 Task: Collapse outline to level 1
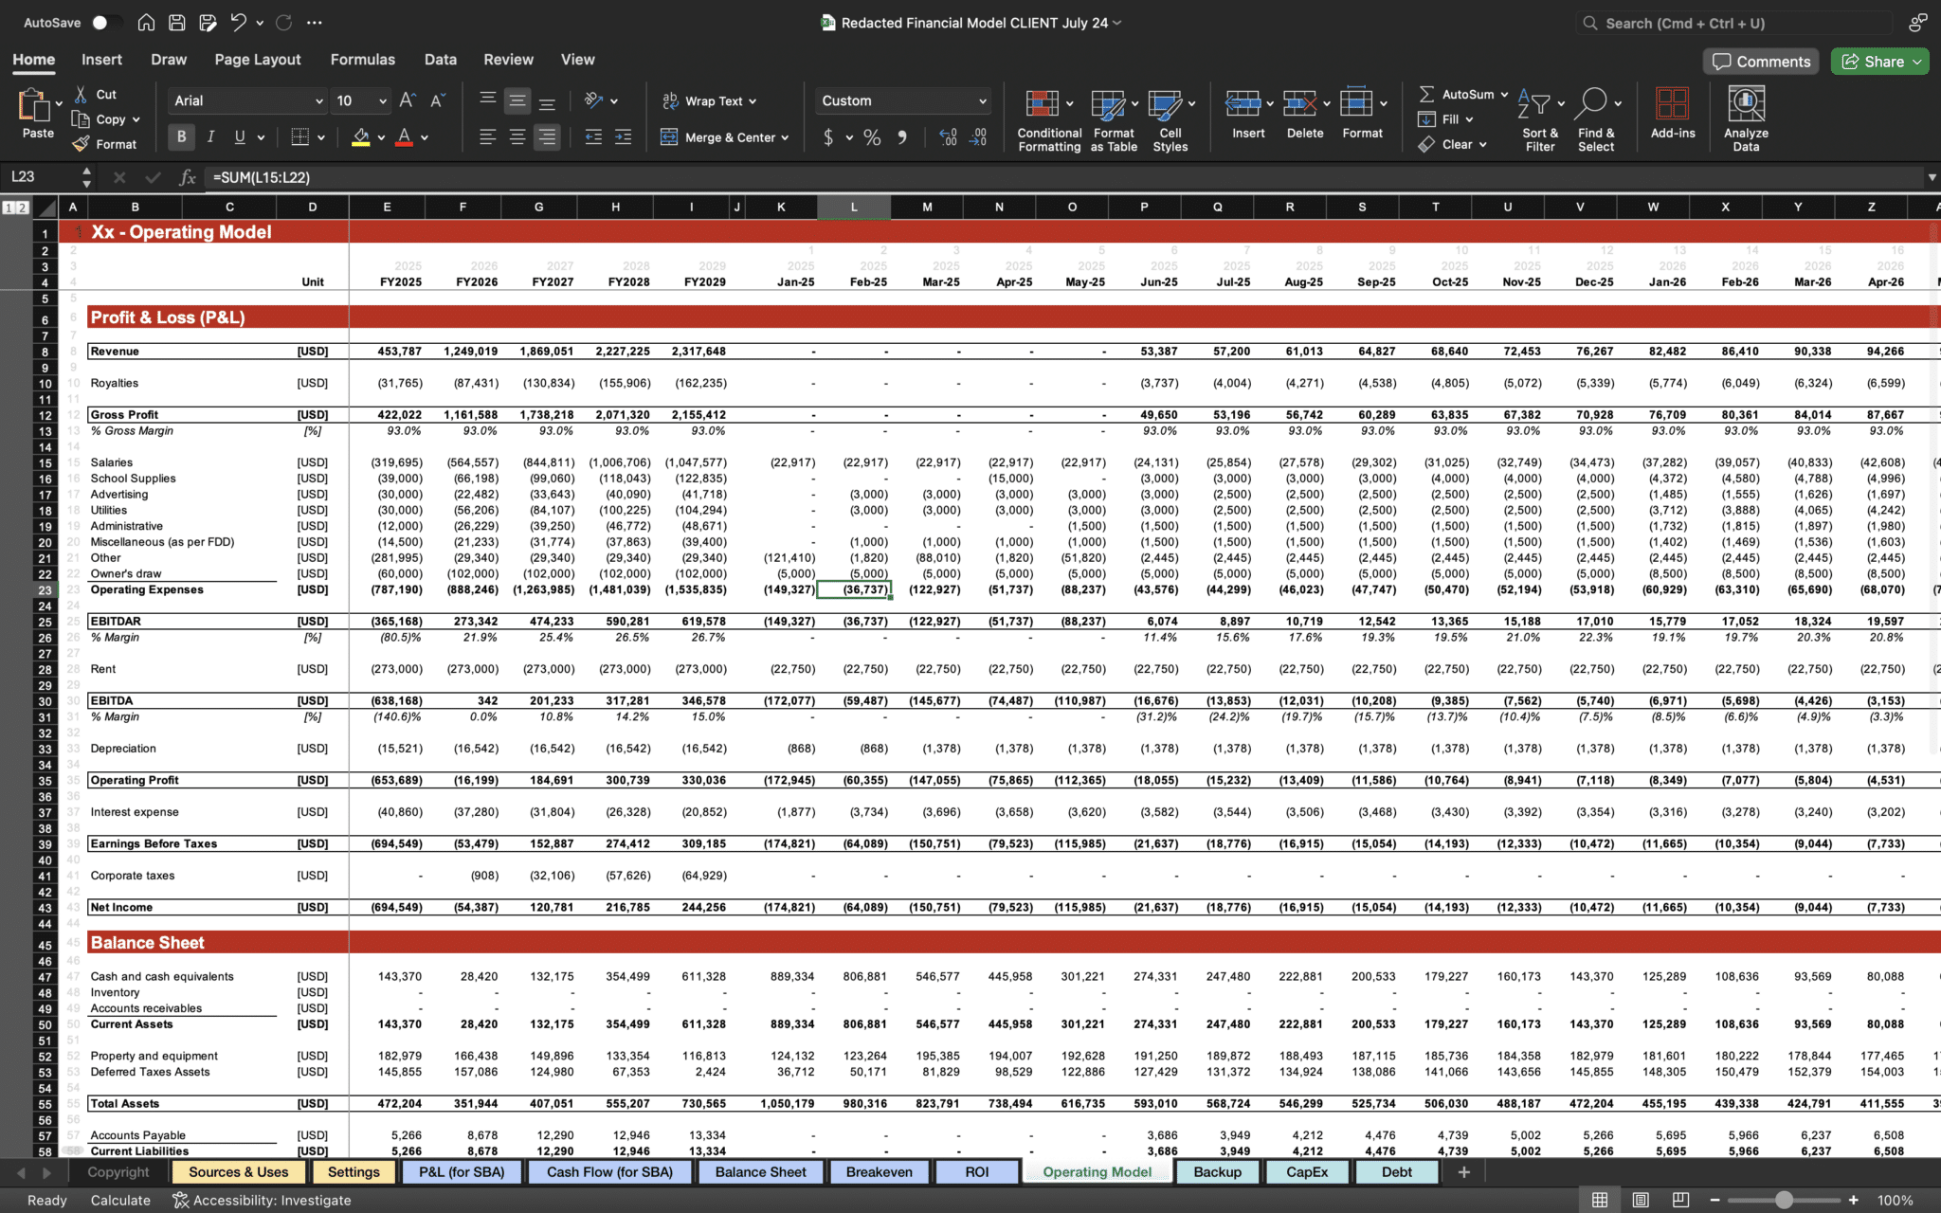9,208
